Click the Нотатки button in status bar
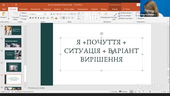This screenshot has width=170, height=96. pyautogui.click(x=113, y=92)
